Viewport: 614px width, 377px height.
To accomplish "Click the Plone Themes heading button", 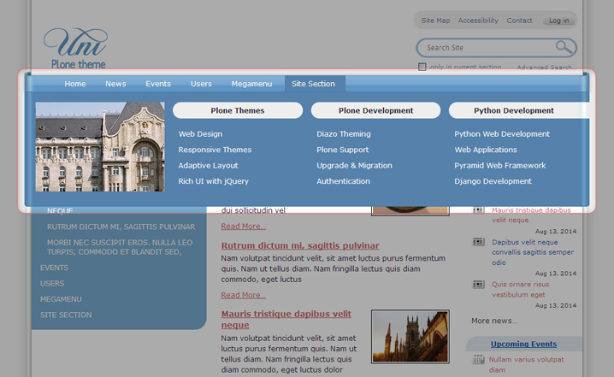I will tap(238, 110).
